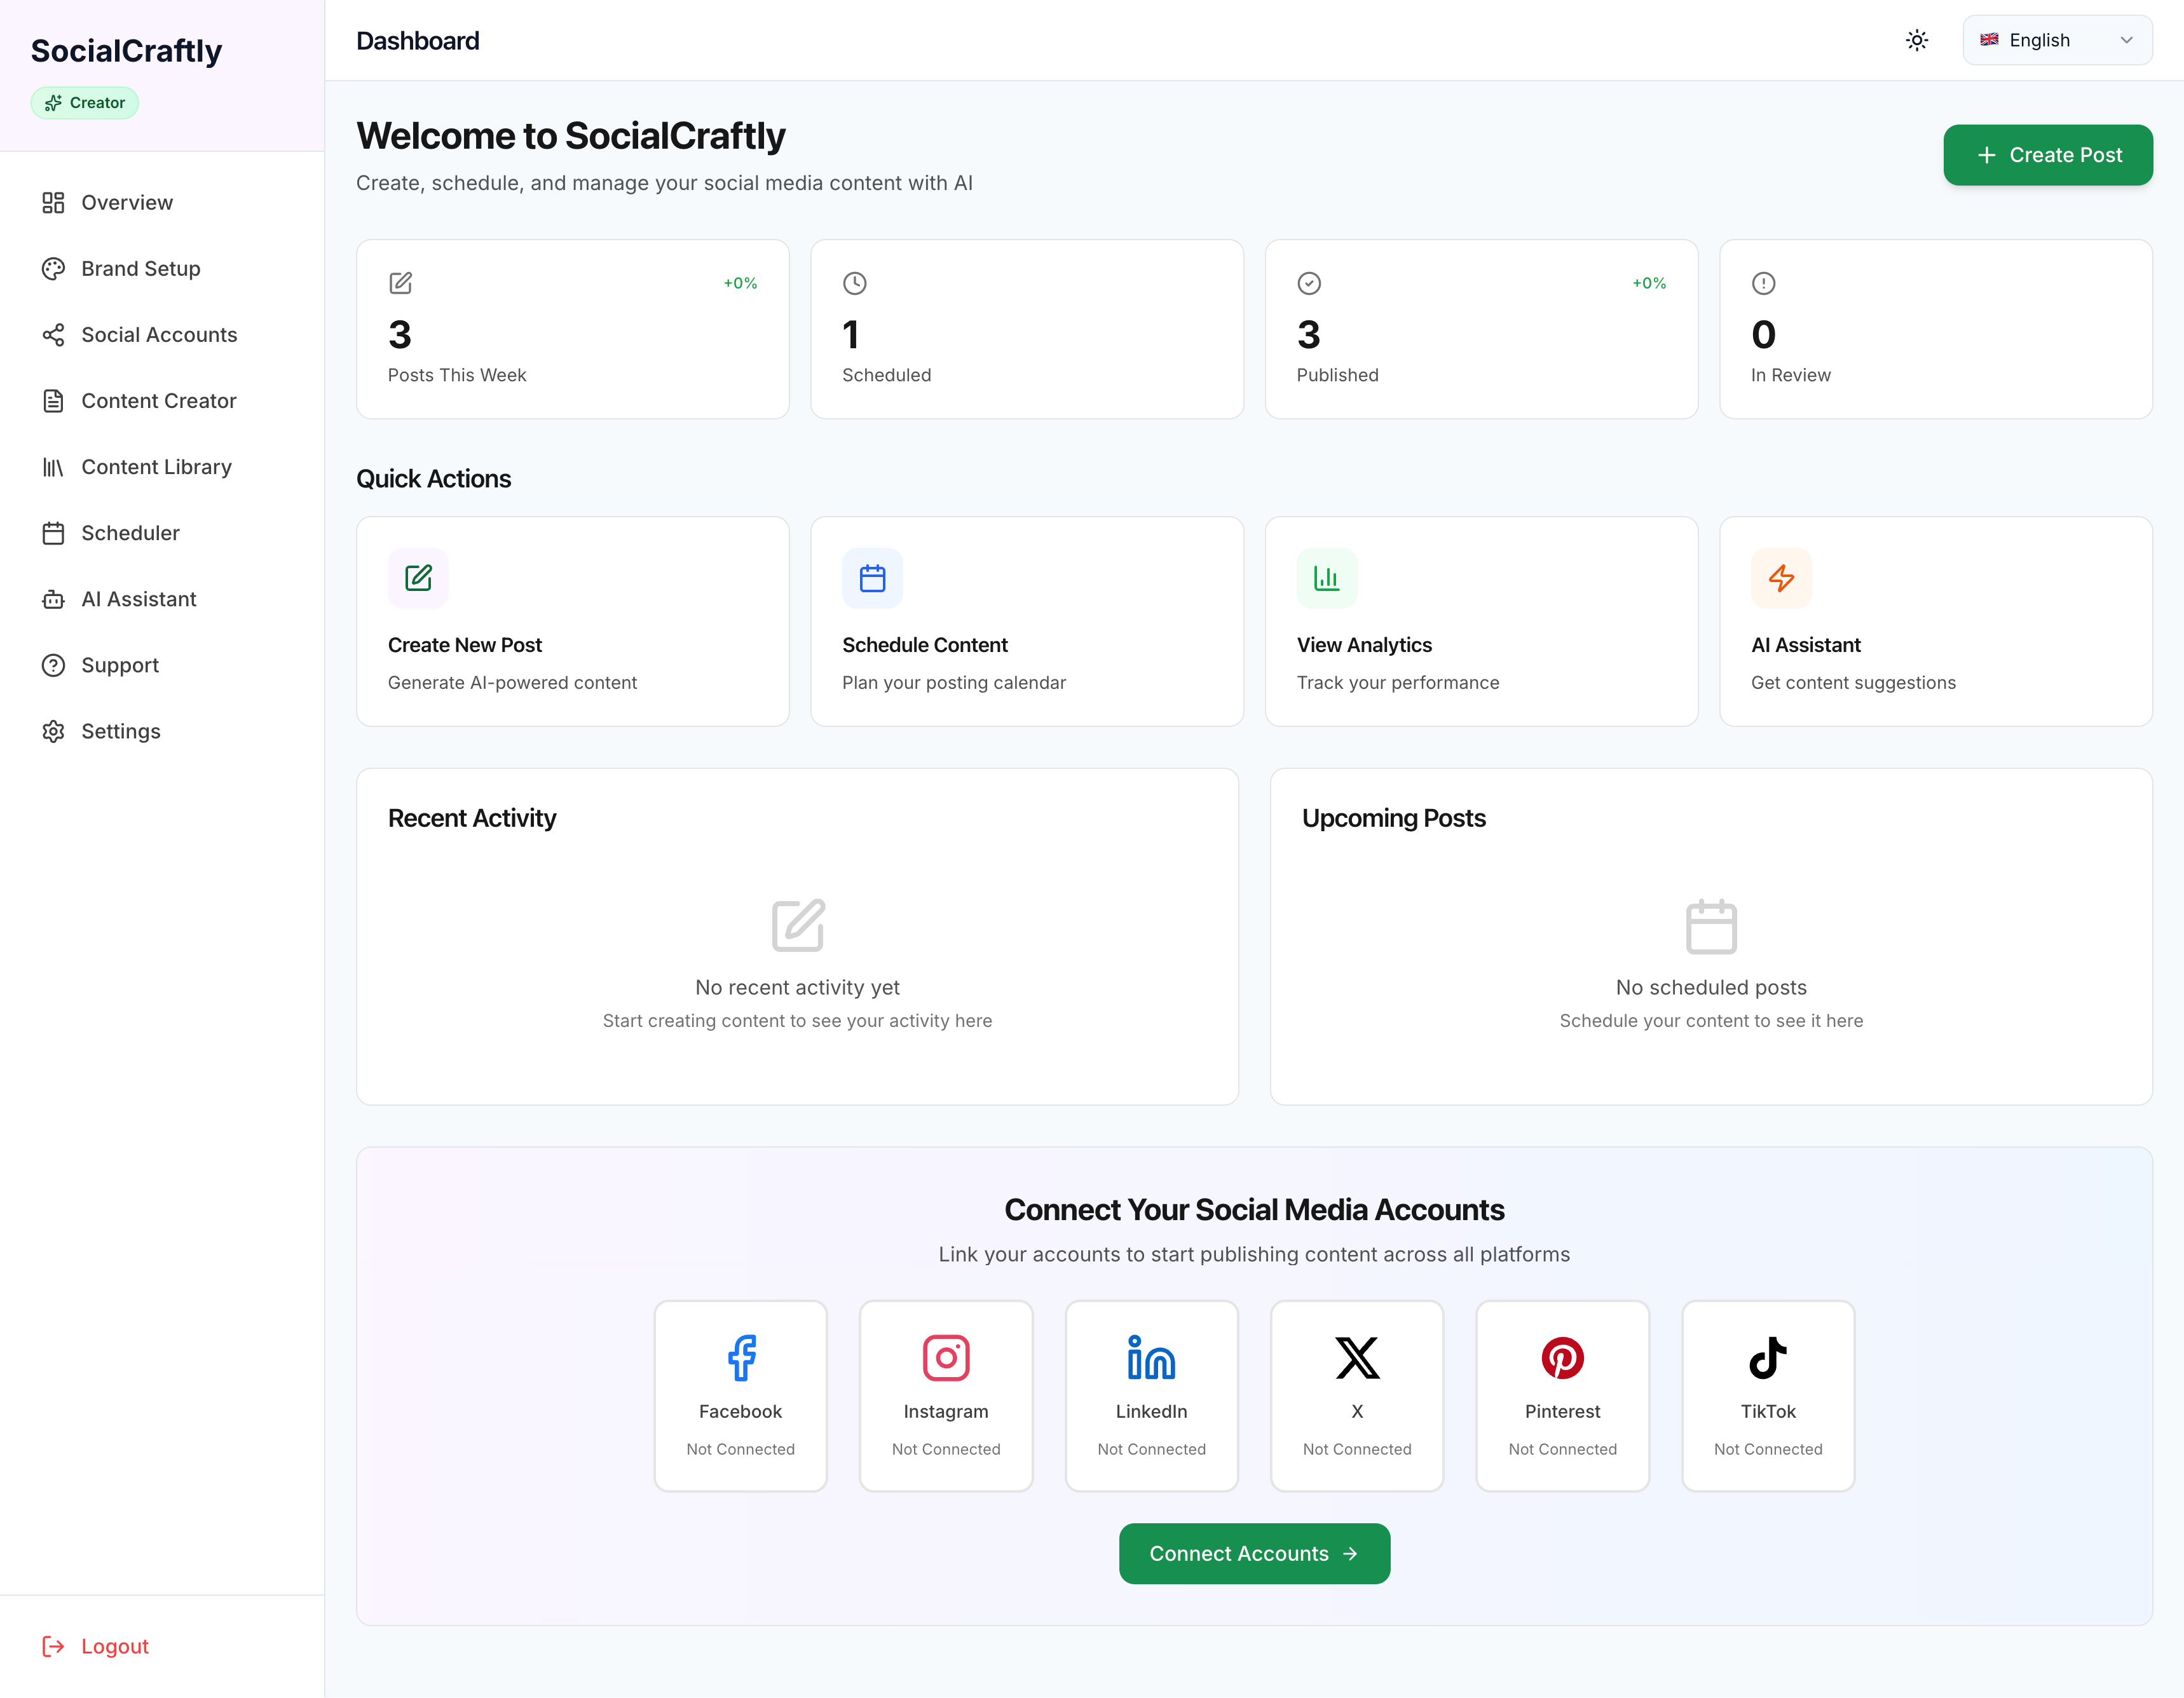Open the Posts This Week stat card
Viewport: 2184px width, 1698px height.
point(572,329)
